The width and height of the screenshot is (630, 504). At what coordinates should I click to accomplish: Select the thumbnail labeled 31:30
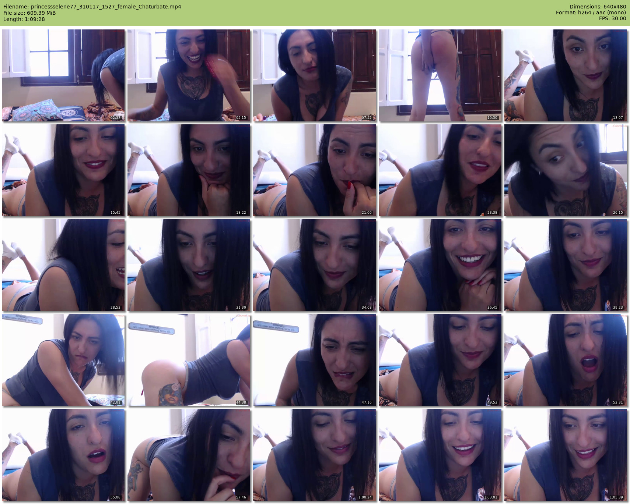pyautogui.click(x=189, y=265)
